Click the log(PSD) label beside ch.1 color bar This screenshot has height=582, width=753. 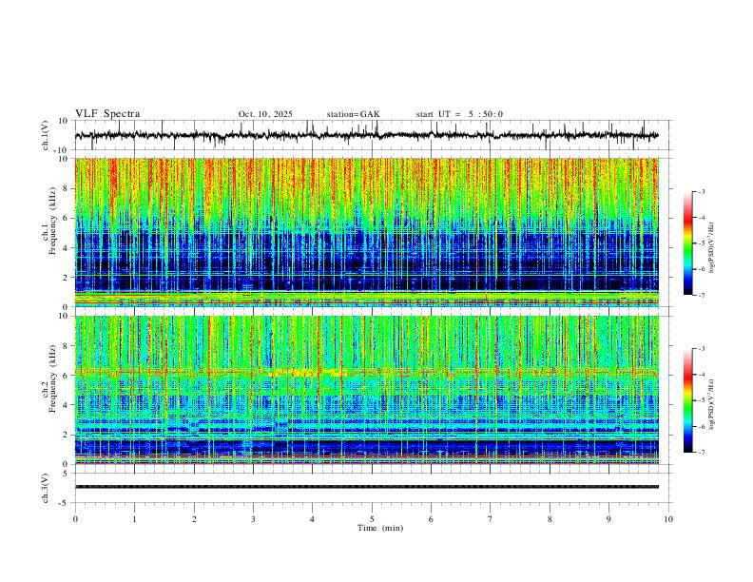pyautogui.click(x=711, y=248)
